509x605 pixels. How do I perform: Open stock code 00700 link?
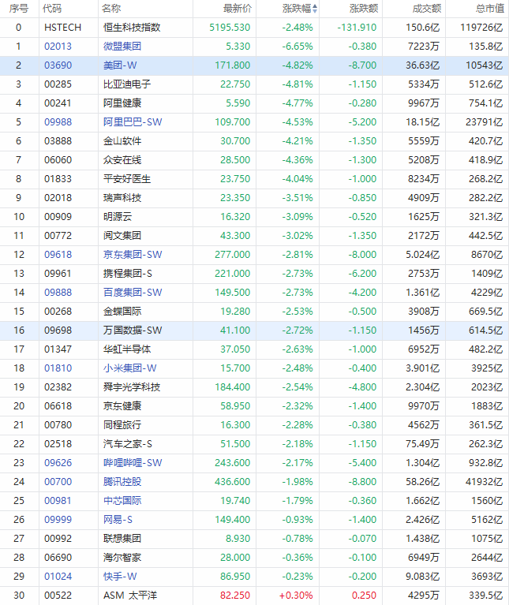58,481
